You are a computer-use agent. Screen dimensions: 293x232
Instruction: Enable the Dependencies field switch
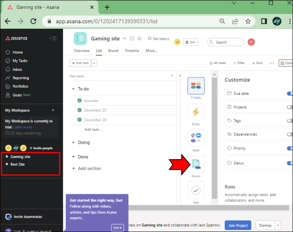coord(290,134)
